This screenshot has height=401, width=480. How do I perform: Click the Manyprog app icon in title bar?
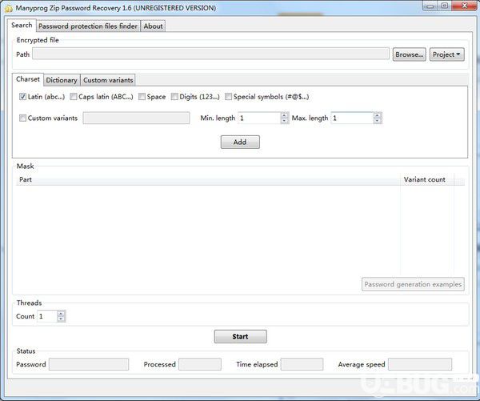coord(9,8)
